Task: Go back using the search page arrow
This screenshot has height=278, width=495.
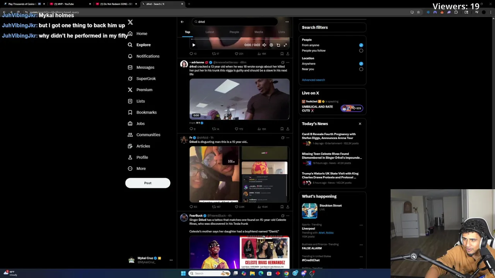Action: click(182, 22)
